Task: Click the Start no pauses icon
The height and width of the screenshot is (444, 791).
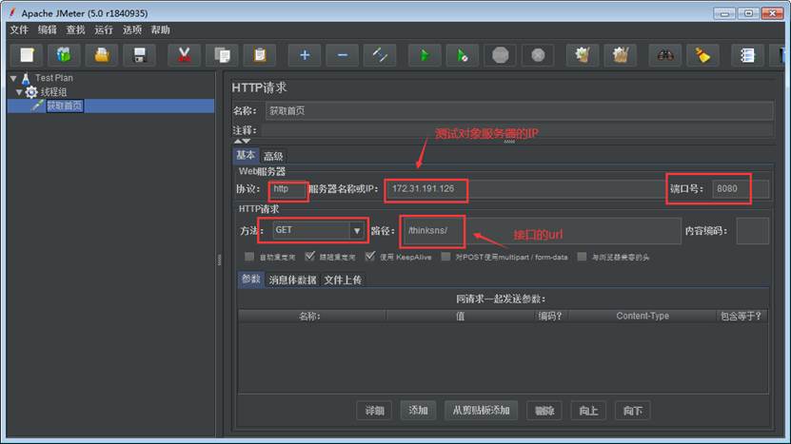Action: click(462, 55)
